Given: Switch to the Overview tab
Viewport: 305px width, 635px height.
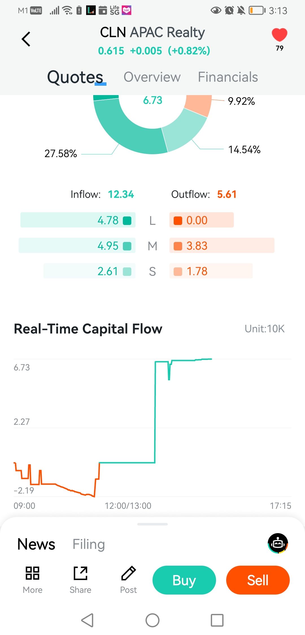Looking at the screenshot, I should coord(152,77).
